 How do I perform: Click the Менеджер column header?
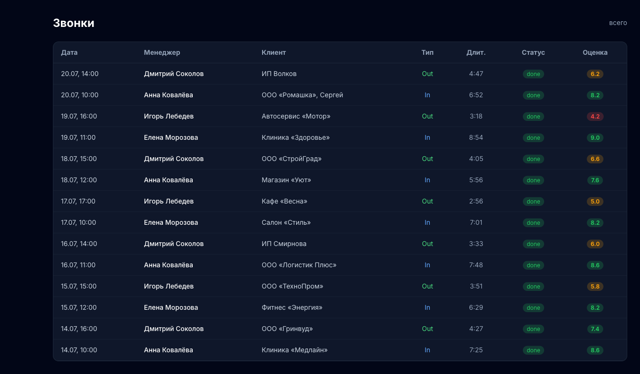[x=162, y=52]
